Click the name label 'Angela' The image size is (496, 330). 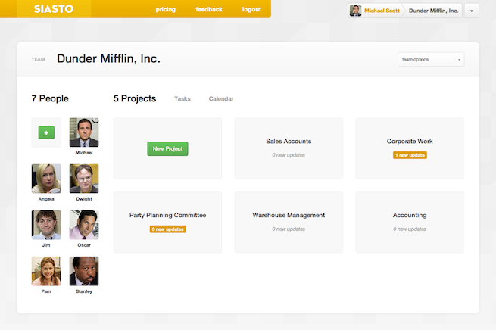click(46, 199)
